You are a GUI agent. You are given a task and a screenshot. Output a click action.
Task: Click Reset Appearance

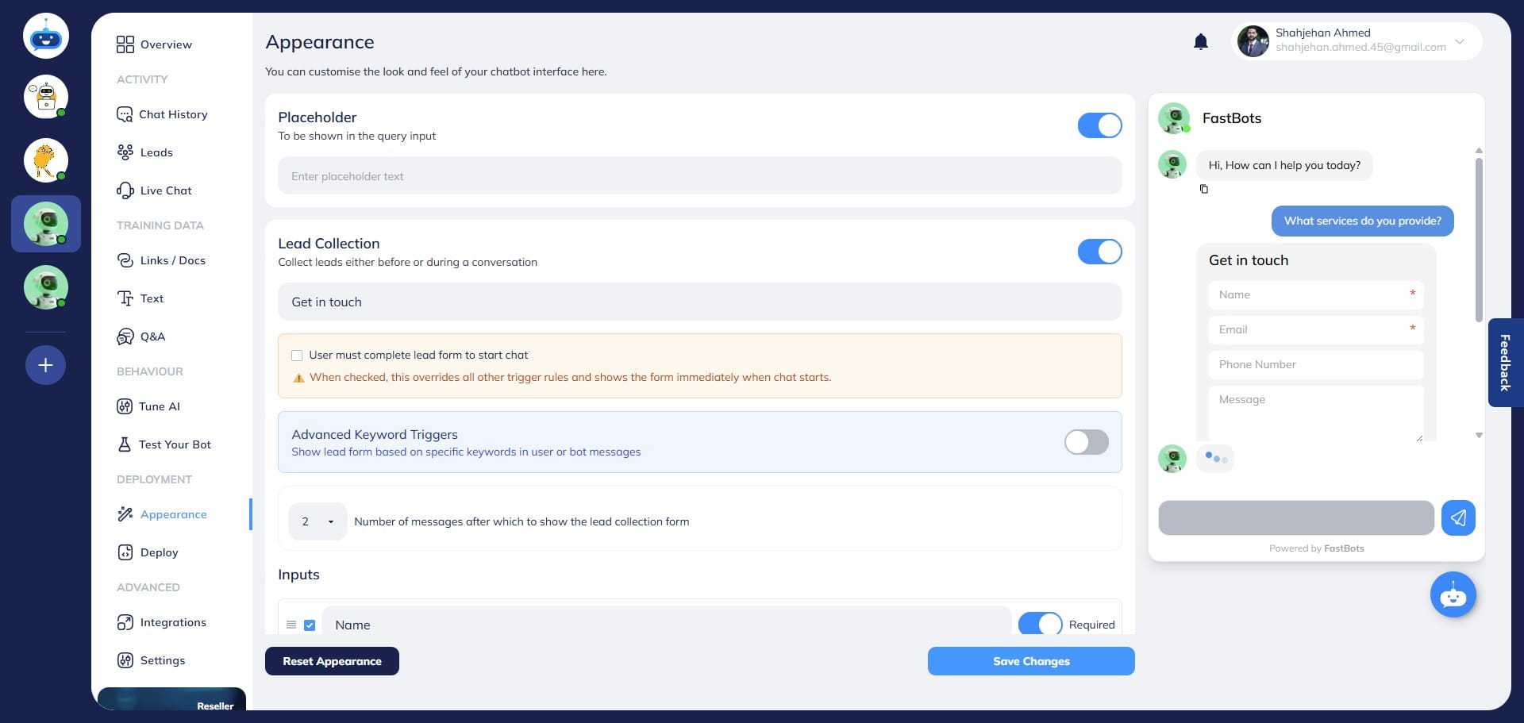click(332, 661)
